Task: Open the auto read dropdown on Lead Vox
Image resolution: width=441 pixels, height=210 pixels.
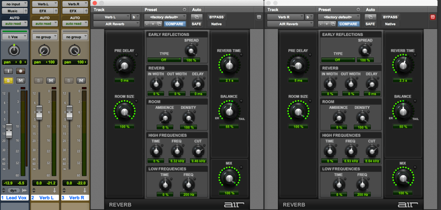Action: [x=14, y=23]
